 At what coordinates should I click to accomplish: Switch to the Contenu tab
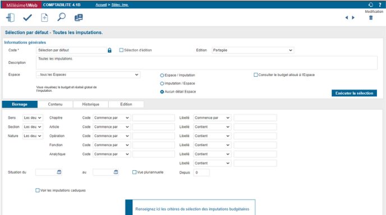(55, 104)
